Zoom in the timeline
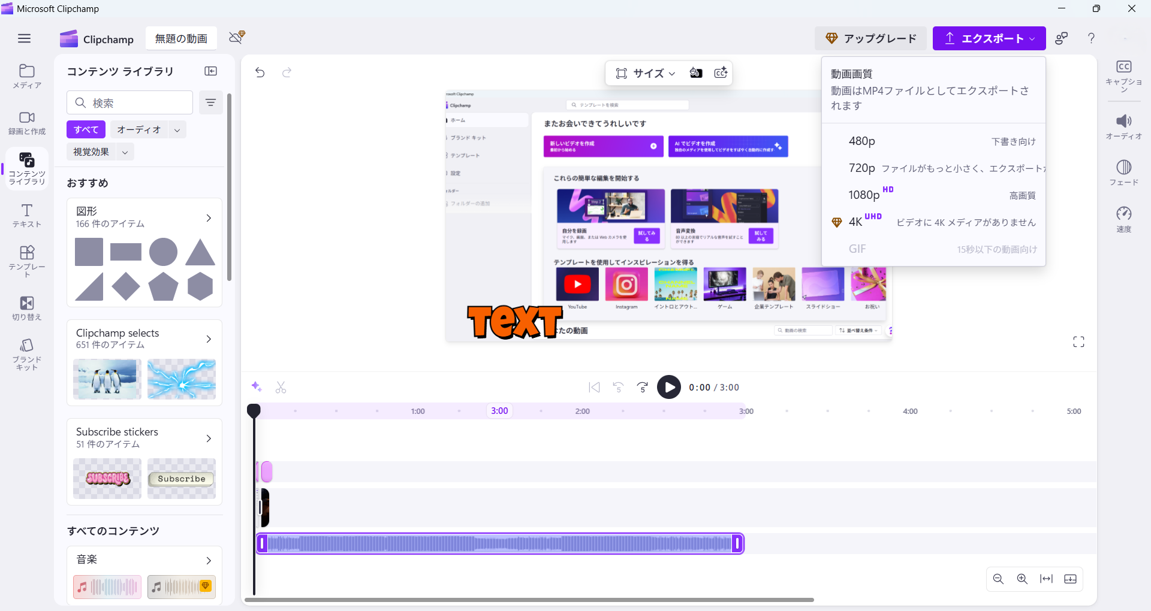This screenshot has width=1151, height=611. [x=1022, y=579]
